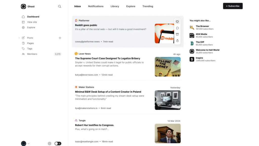
Task: Click Welcome to Hell World icon
Action: point(192,51)
